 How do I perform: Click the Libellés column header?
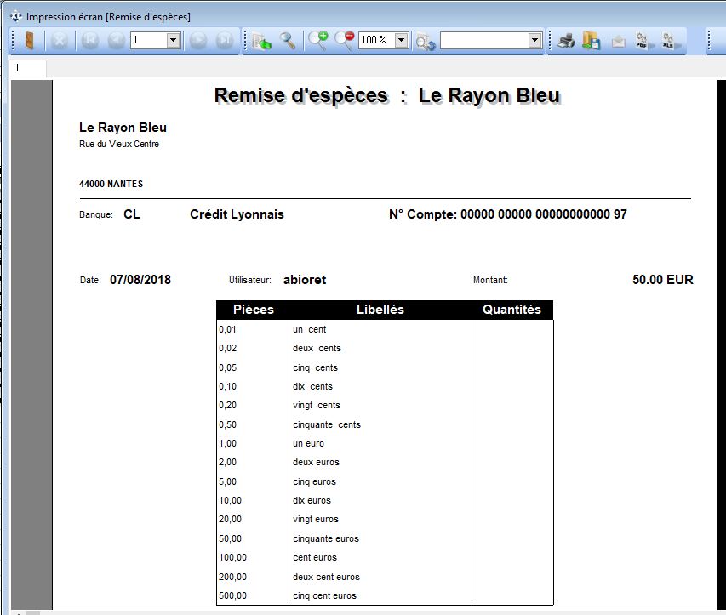(380, 310)
